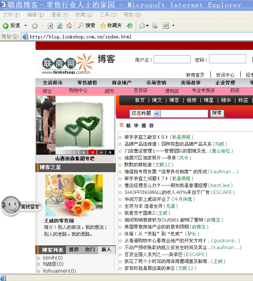Go to the browser Home page icon
253x281 pixels.
[x=69, y=26]
